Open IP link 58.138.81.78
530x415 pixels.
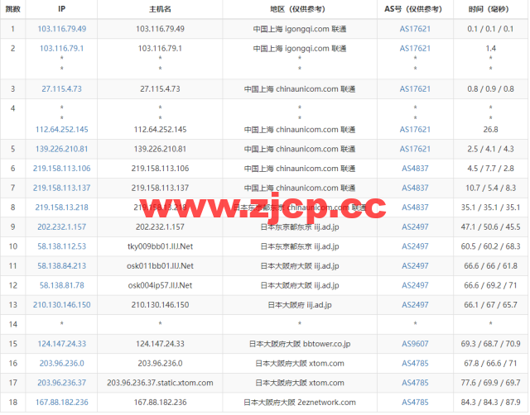pos(62,285)
